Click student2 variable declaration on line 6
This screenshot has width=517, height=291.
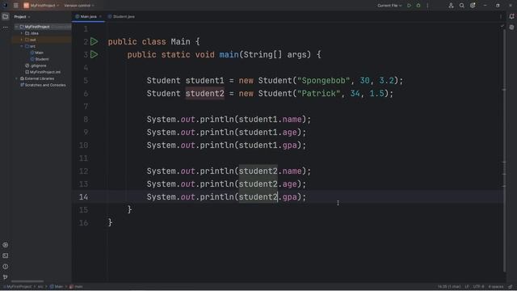tap(204, 94)
